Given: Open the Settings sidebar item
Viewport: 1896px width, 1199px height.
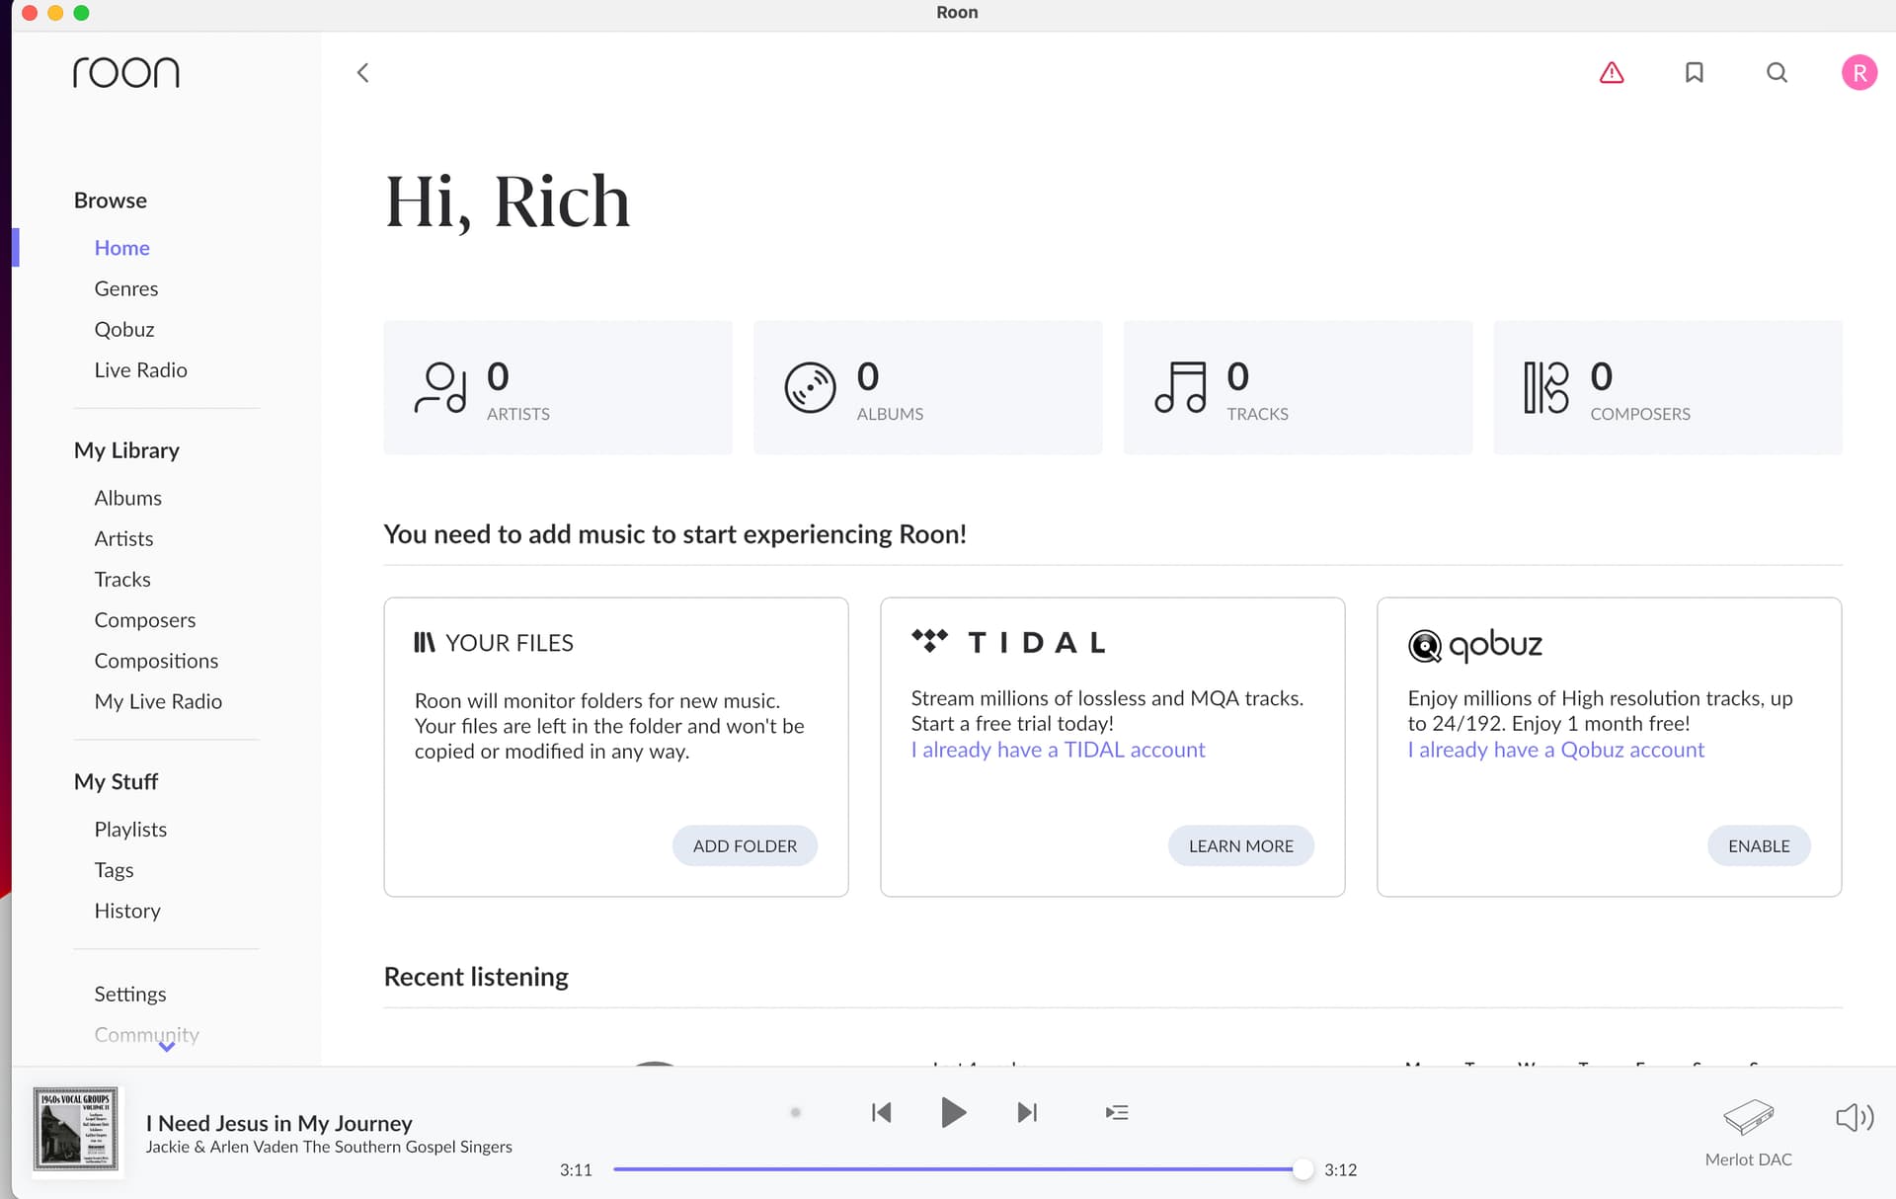Looking at the screenshot, I should click(129, 994).
